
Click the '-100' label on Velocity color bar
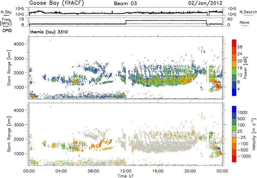point(243,144)
